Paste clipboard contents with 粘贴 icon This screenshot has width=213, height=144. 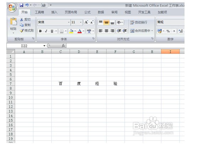13,21
